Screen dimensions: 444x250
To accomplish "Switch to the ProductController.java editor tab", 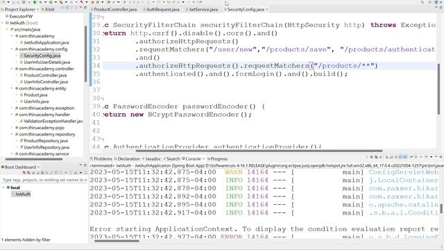I will point(114,9).
